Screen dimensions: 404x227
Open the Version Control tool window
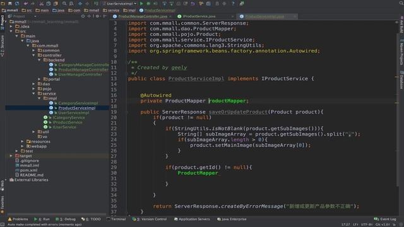[150, 219]
